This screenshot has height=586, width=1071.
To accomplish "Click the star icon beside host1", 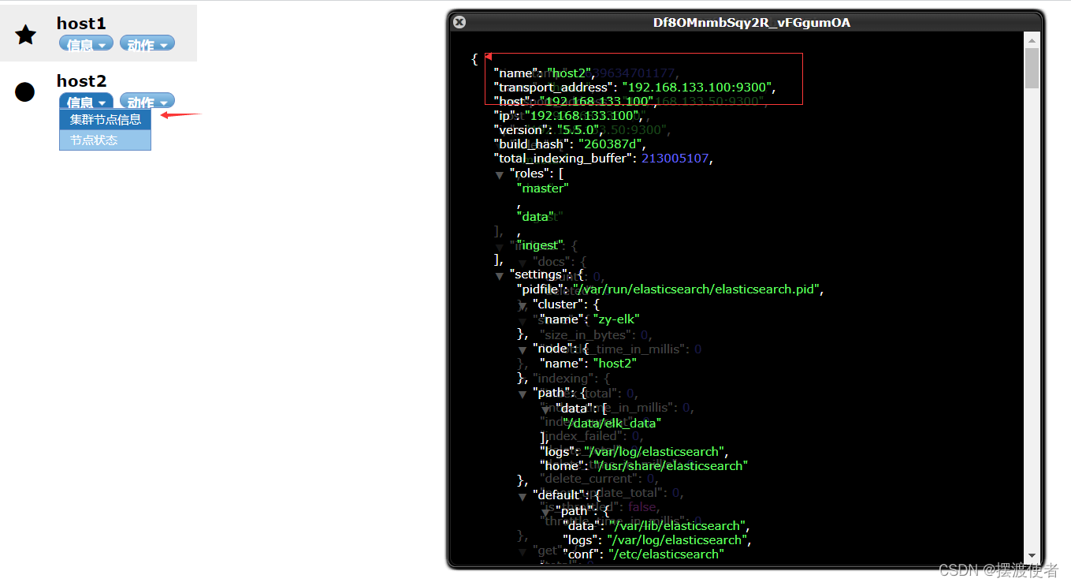I will point(26,35).
